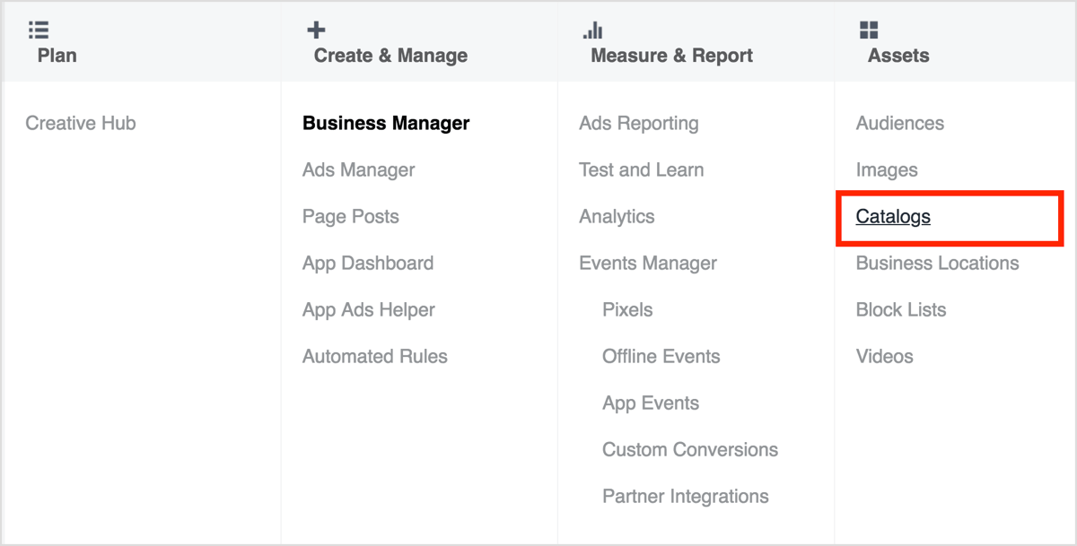Open Audiences
The height and width of the screenshot is (546, 1077).
coord(900,124)
